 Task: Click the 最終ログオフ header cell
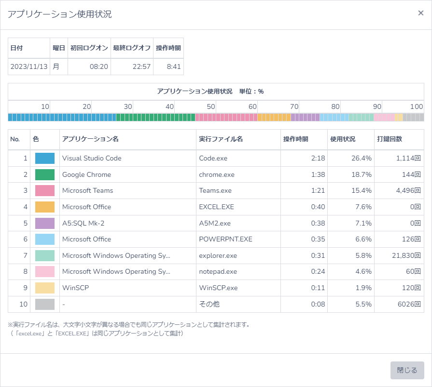132,48
